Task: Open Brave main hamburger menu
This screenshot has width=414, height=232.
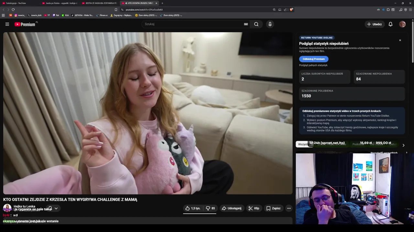Action: pyautogui.click(x=410, y=10)
